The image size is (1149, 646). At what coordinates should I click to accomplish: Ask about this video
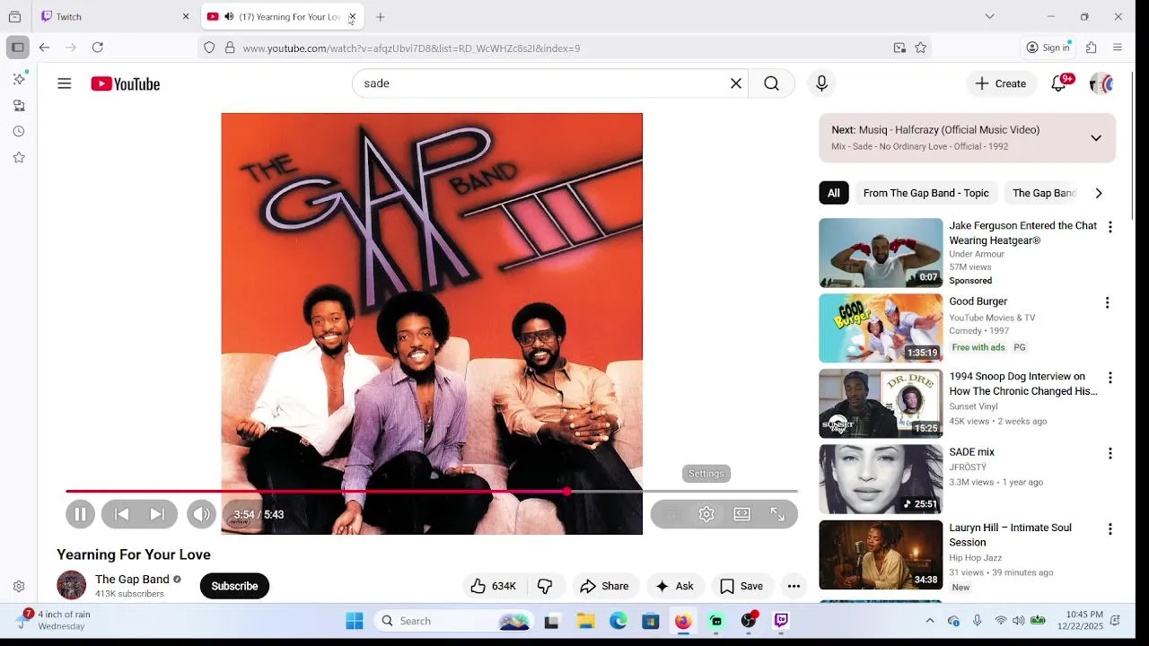tap(674, 586)
